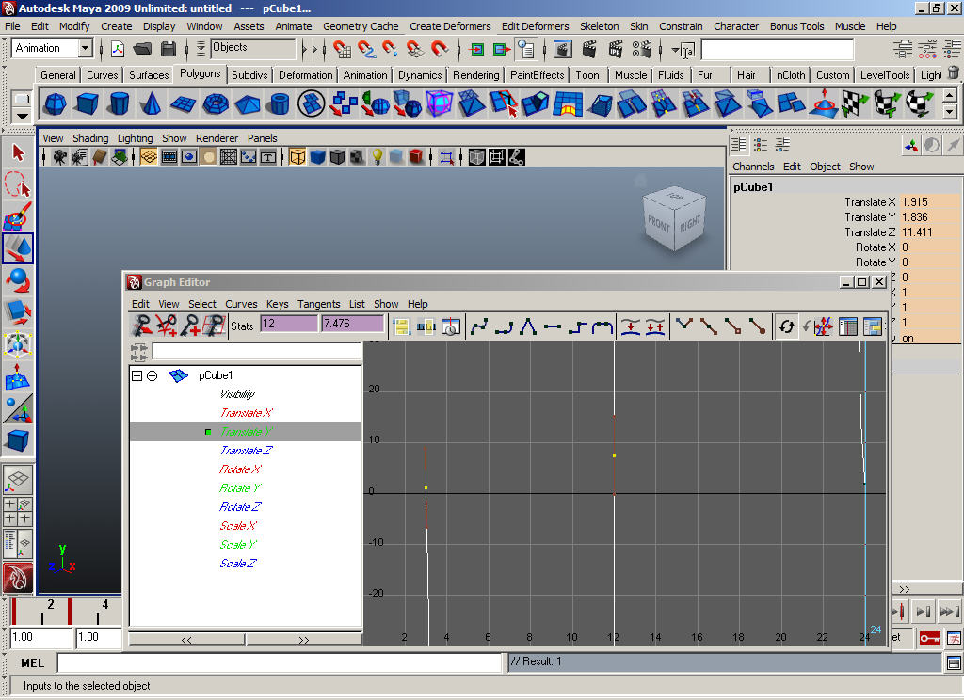Click the Step forward one frame button
Screen dimensions: 964x700
(x=923, y=612)
